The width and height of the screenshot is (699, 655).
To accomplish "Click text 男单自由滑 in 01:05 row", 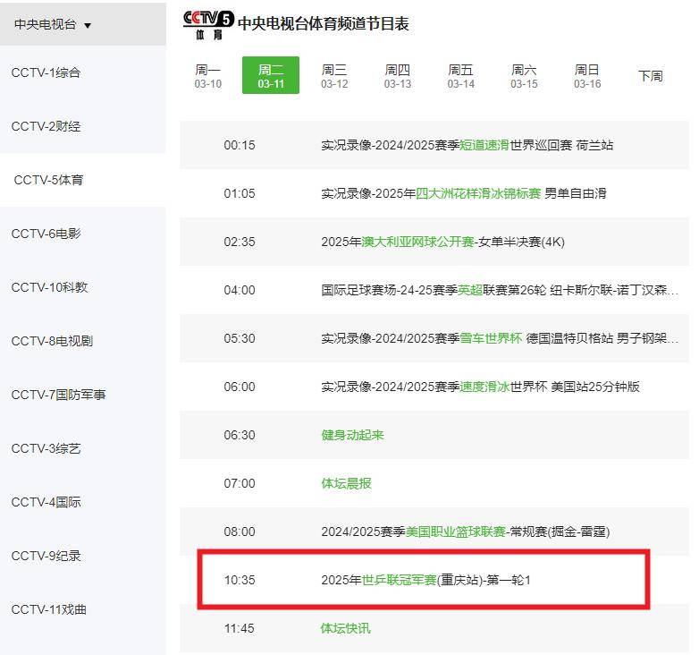I will pos(576,193).
